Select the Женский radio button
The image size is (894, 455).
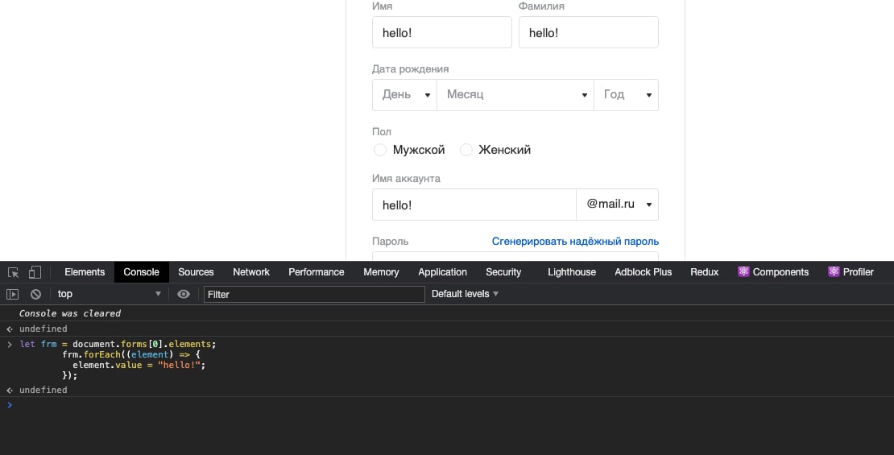click(x=466, y=150)
